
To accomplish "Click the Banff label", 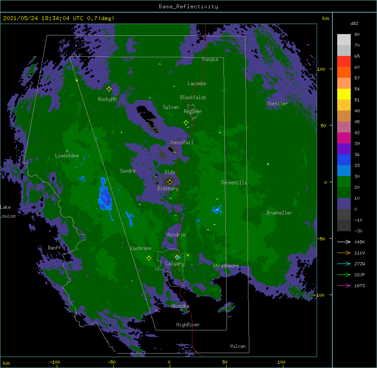I will click(x=54, y=248).
